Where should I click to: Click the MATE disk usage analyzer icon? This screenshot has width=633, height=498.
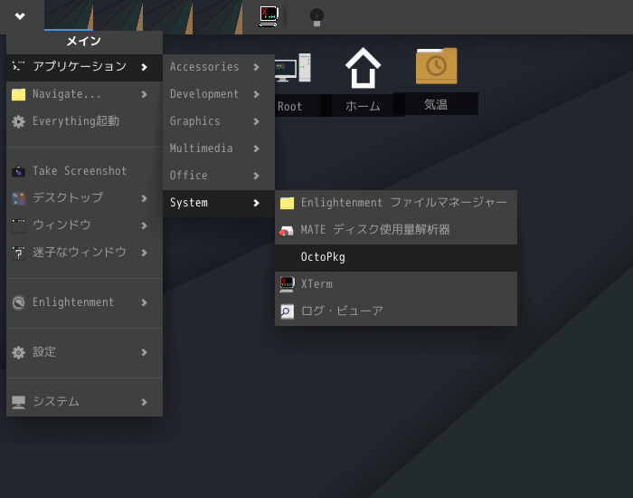point(287,230)
